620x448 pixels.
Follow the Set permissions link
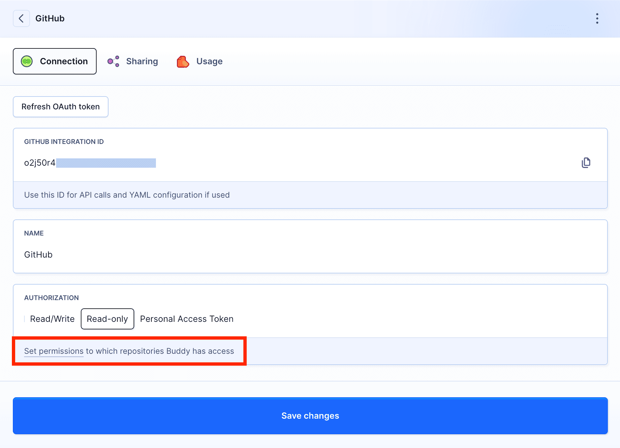click(54, 351)
